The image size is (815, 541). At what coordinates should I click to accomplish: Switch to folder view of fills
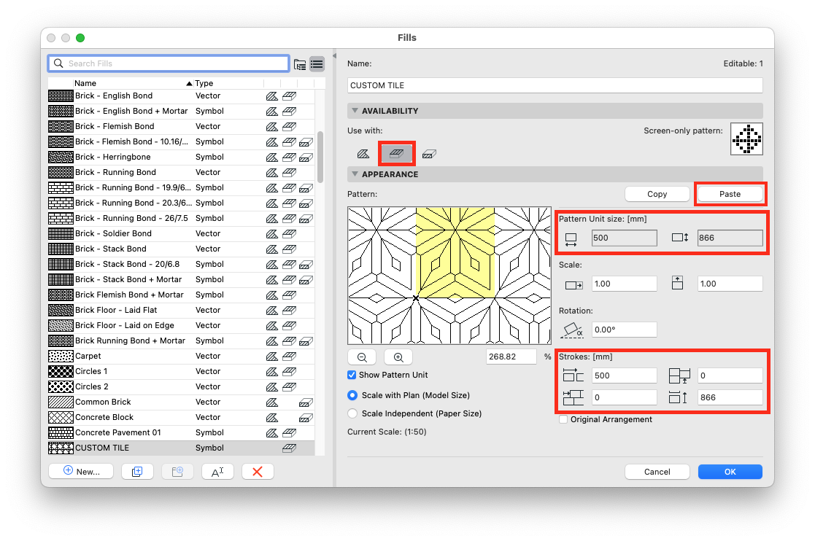[x=300, y=64]
